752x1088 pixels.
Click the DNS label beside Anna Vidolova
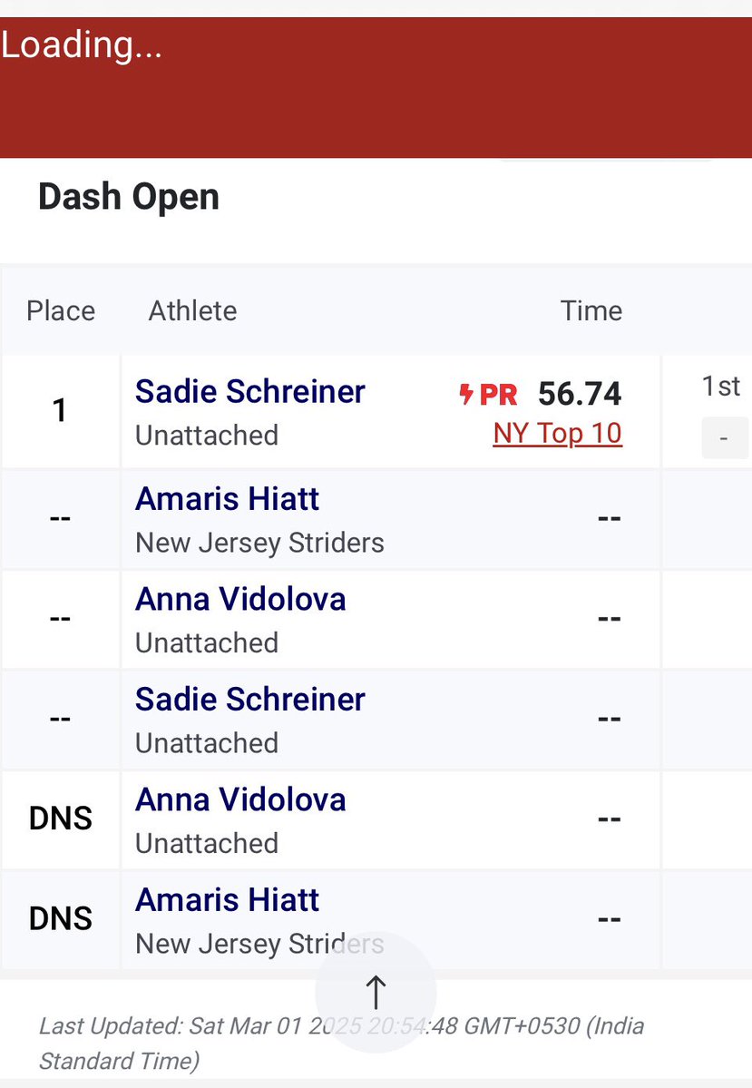click(x=61, y=818)
